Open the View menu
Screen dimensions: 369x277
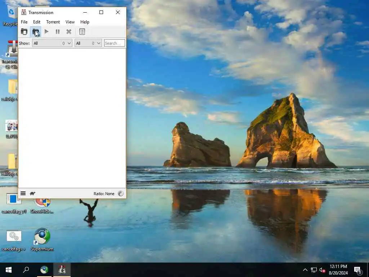[x=70, y=22]
